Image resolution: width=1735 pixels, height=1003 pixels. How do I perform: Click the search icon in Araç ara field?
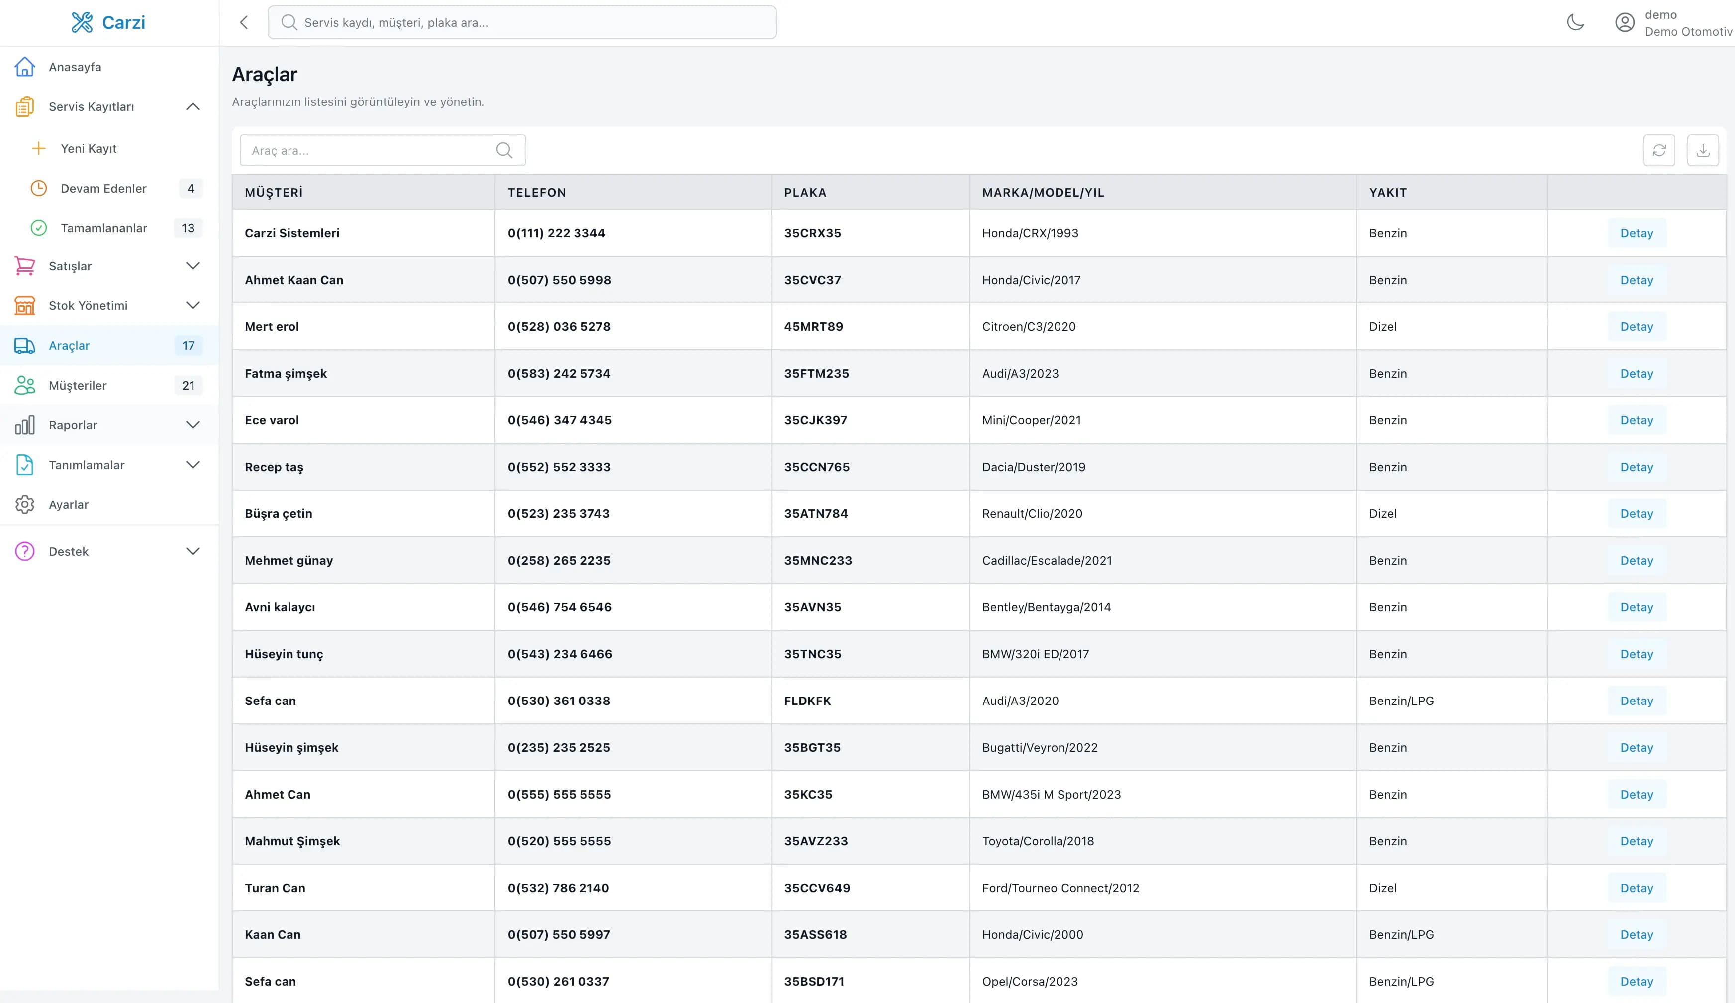coord(504,150)
